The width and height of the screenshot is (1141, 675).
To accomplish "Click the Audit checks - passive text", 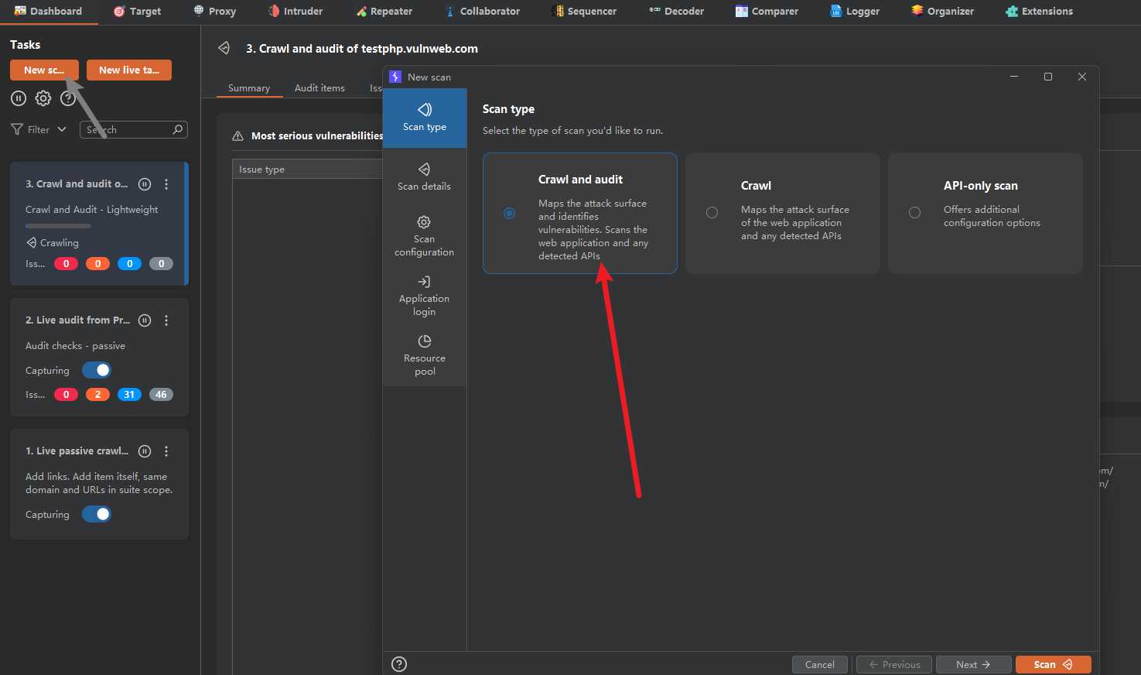I will (x=75, y=346).
